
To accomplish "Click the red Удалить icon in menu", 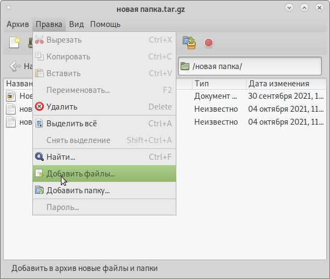I will tap(39, 107).
